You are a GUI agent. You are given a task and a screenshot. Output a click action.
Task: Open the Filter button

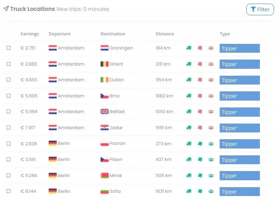coord(260,10)
